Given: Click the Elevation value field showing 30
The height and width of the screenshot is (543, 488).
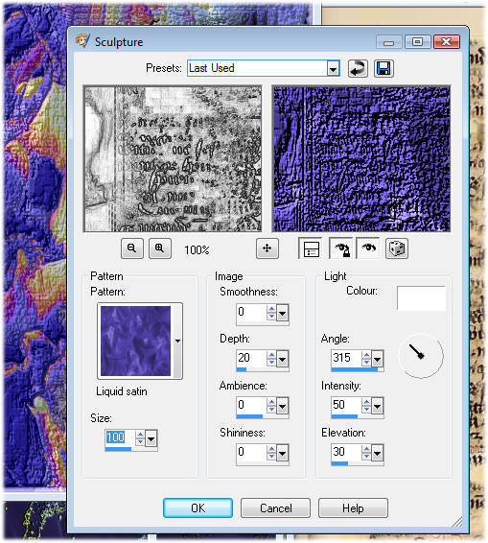Looking at the screenshot, I should pyautogui.click(x=346, y=452).
